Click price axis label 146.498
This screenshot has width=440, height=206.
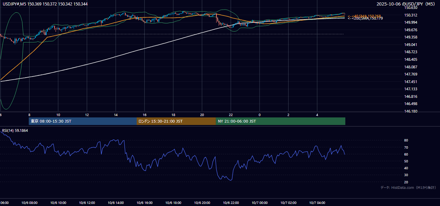(x=411, y=104)
